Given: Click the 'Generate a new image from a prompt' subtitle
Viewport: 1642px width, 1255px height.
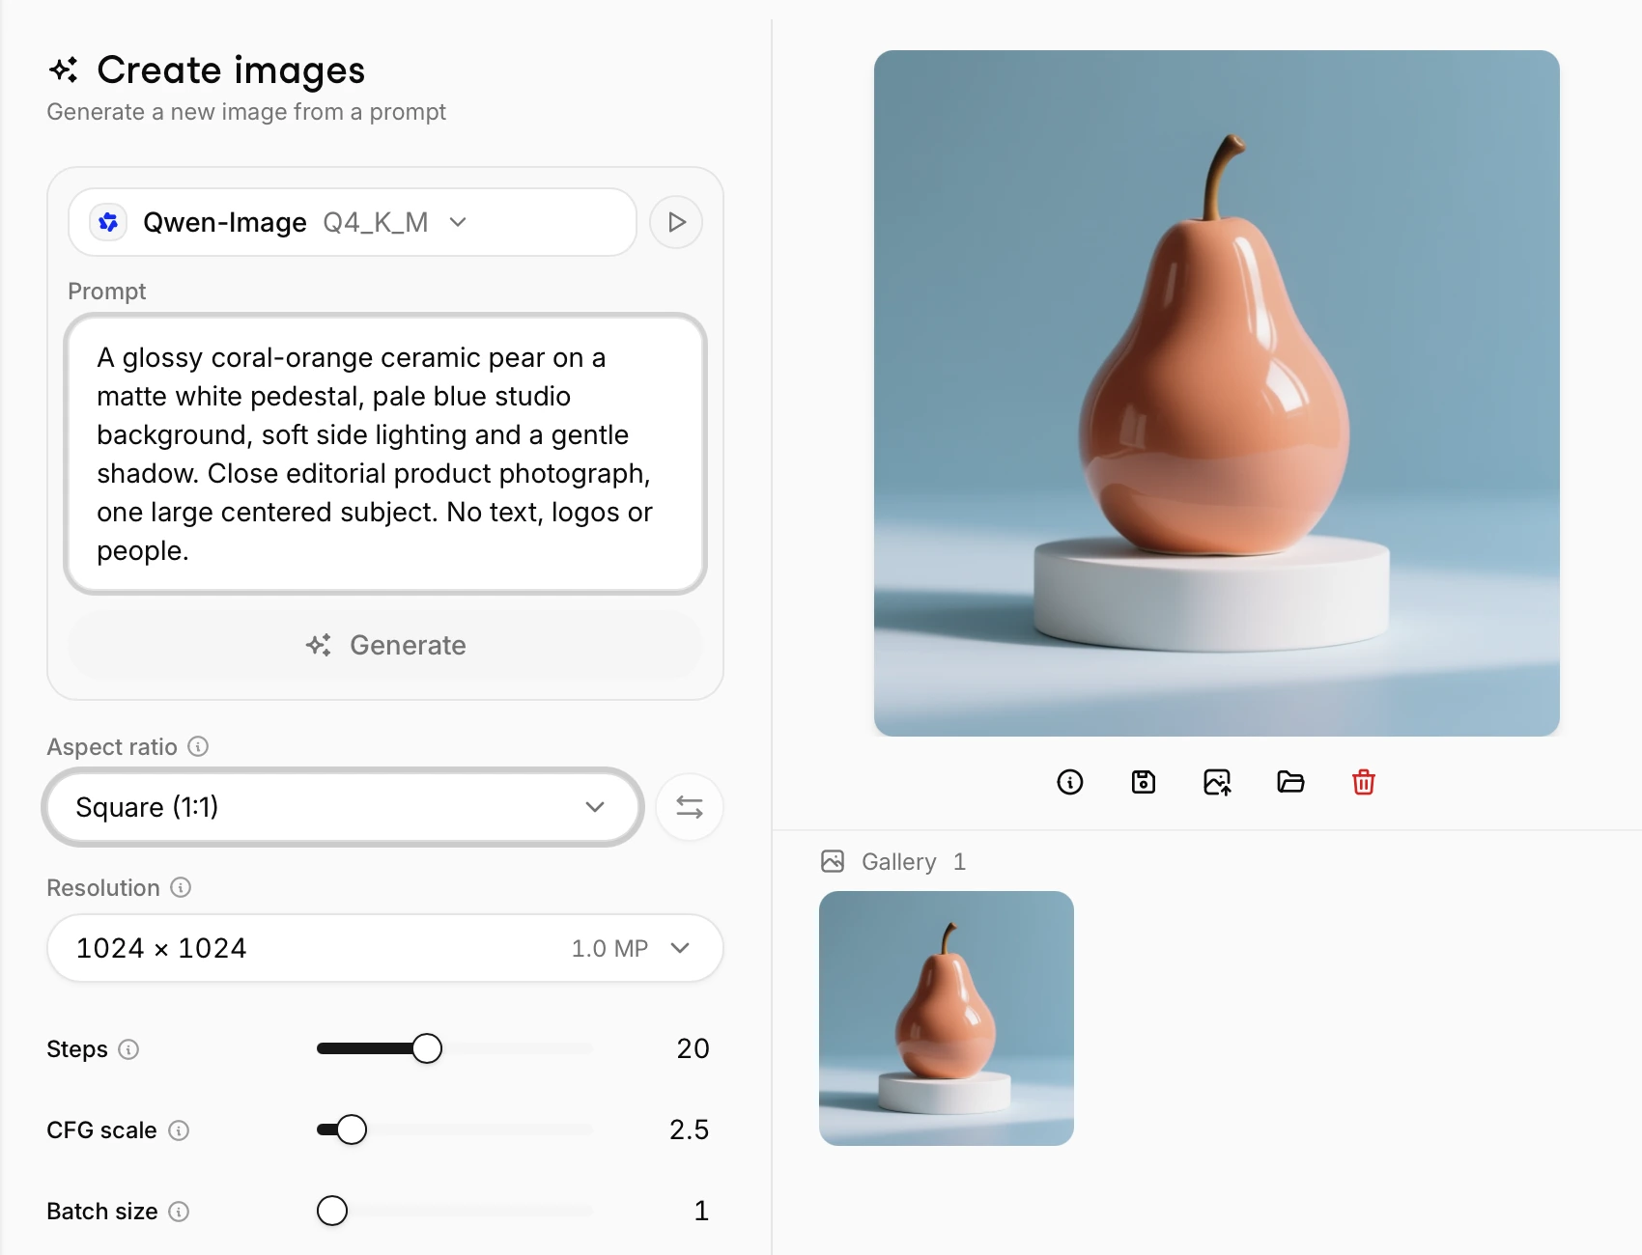Looking at the screenshot, I should pos(246,112).
